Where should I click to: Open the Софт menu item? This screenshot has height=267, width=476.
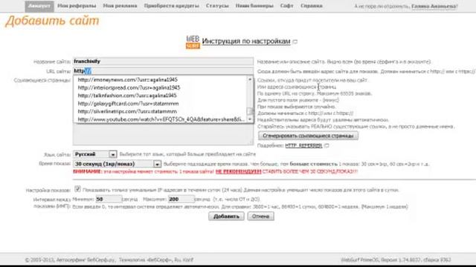click(286, 6)
